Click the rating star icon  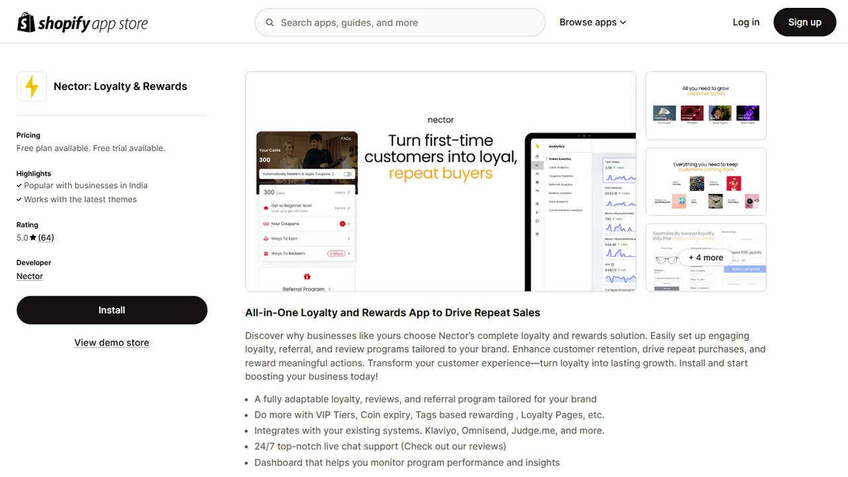pos(33,238)
